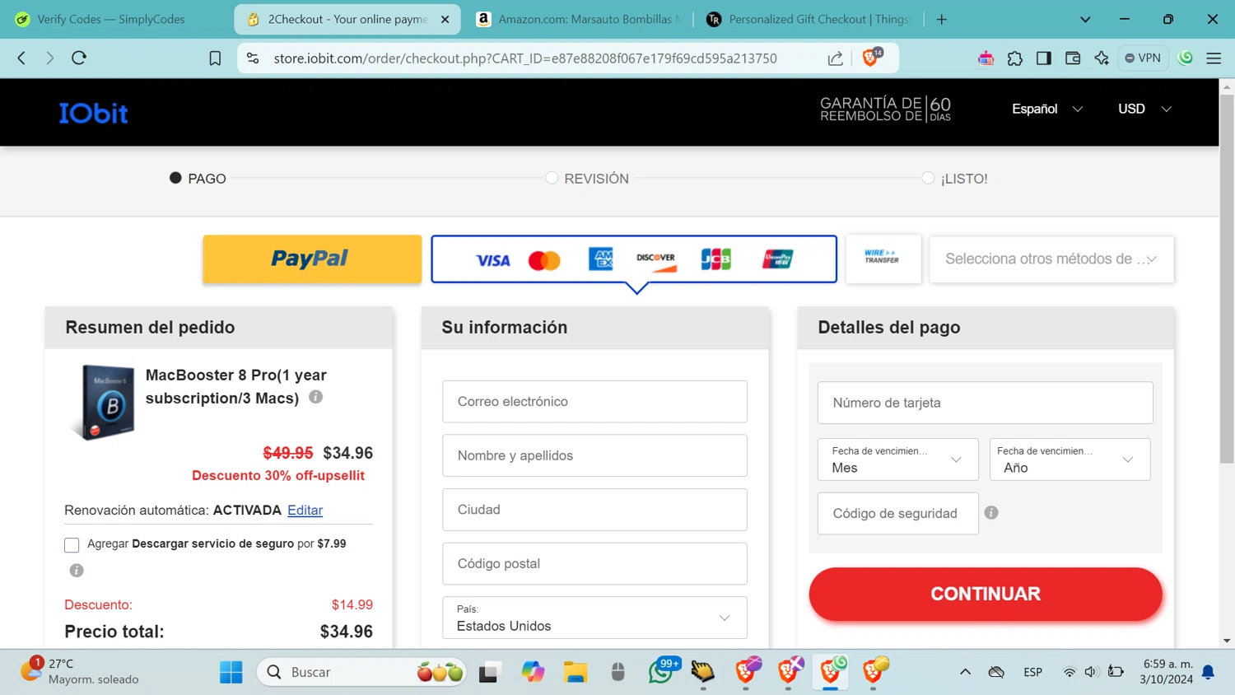Click taskbar Buscar search box
Image resolution: width=1235 pixels, height=695 pixels.
point(362,672)
